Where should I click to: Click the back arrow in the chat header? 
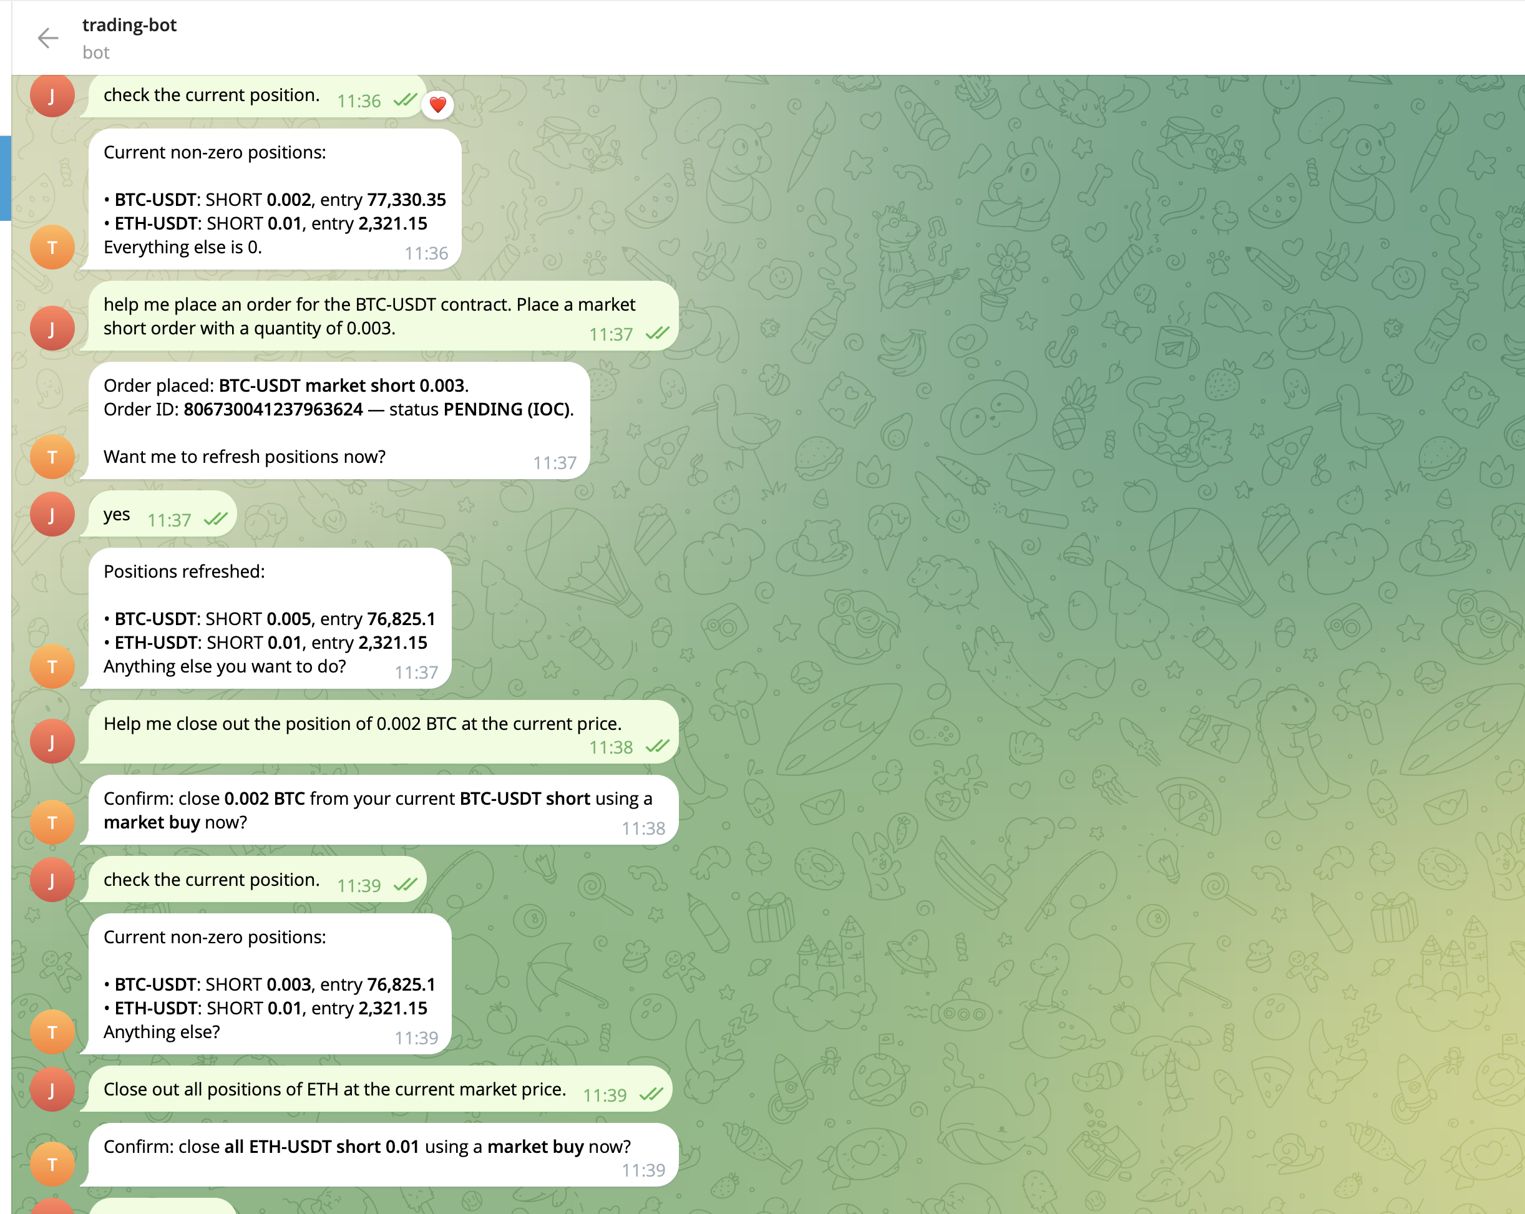[47, 38]
